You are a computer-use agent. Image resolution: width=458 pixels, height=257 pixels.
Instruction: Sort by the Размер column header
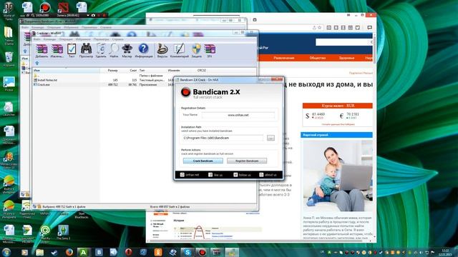coord(109,70)
